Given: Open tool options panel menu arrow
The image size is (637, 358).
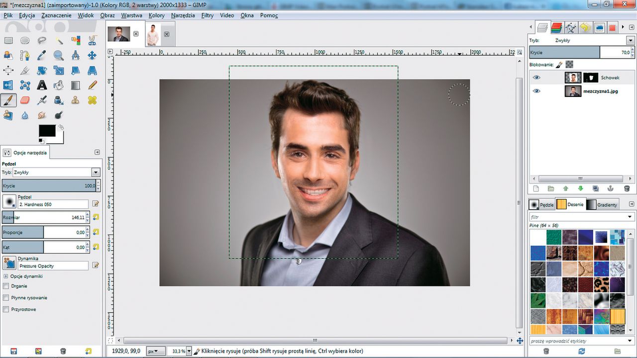Looking at the screenshot, I should tap(97, 153).
